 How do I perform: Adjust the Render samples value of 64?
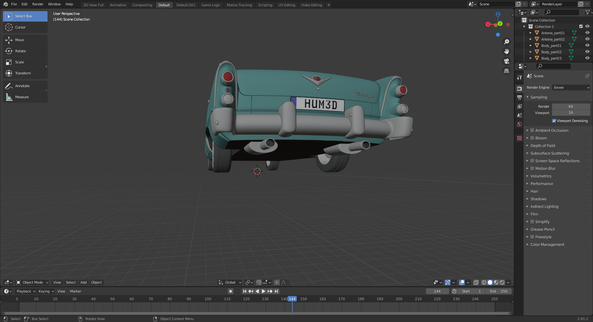tap(571, 106)
